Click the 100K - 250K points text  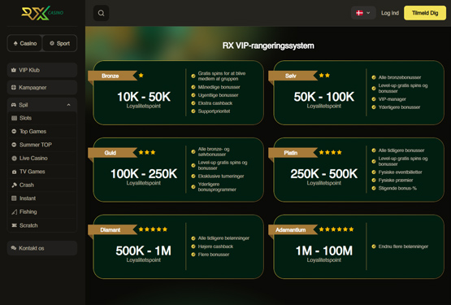pos(144,174)
